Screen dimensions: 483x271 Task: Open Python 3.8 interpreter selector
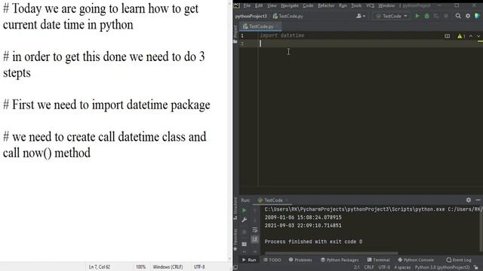442,268
